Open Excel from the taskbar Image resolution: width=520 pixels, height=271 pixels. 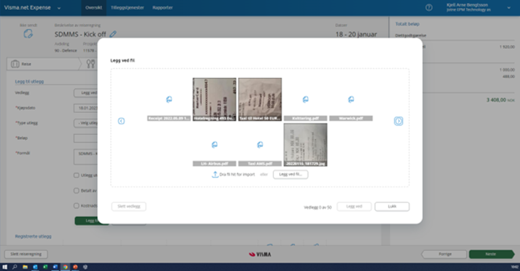(x=45, y=267)
